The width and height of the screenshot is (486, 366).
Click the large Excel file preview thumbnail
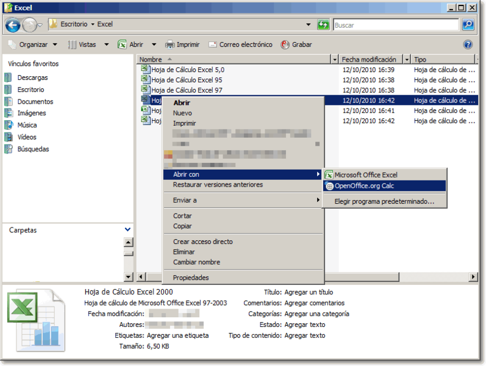pyautogui.click(x=35, y=321)
